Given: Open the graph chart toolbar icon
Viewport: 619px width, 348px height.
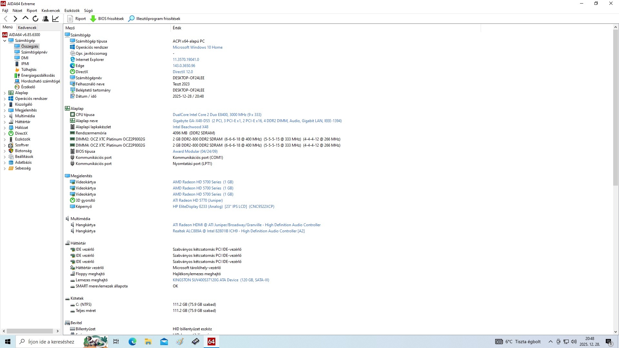Looking at the screenshot, I should tap(55, 19).
